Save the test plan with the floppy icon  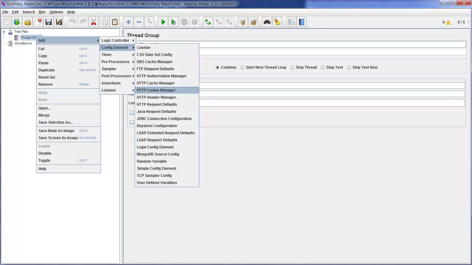click(49, 22)
